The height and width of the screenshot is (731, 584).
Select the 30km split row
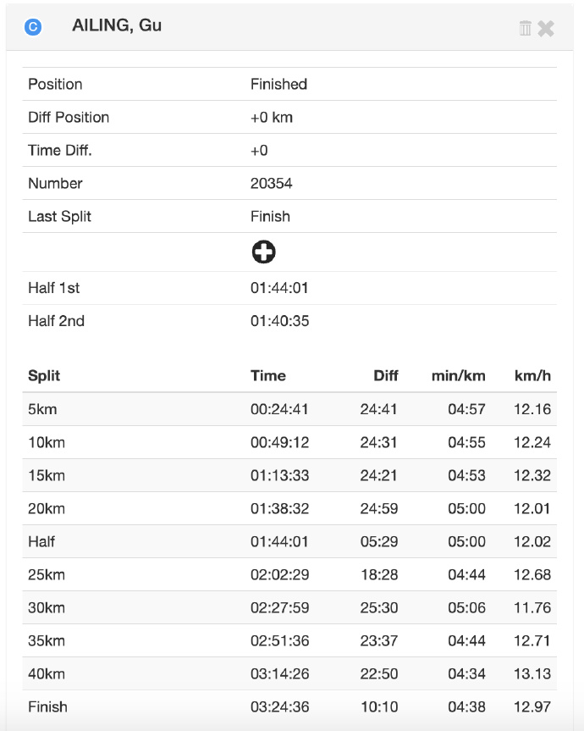[x=289, y=607]
